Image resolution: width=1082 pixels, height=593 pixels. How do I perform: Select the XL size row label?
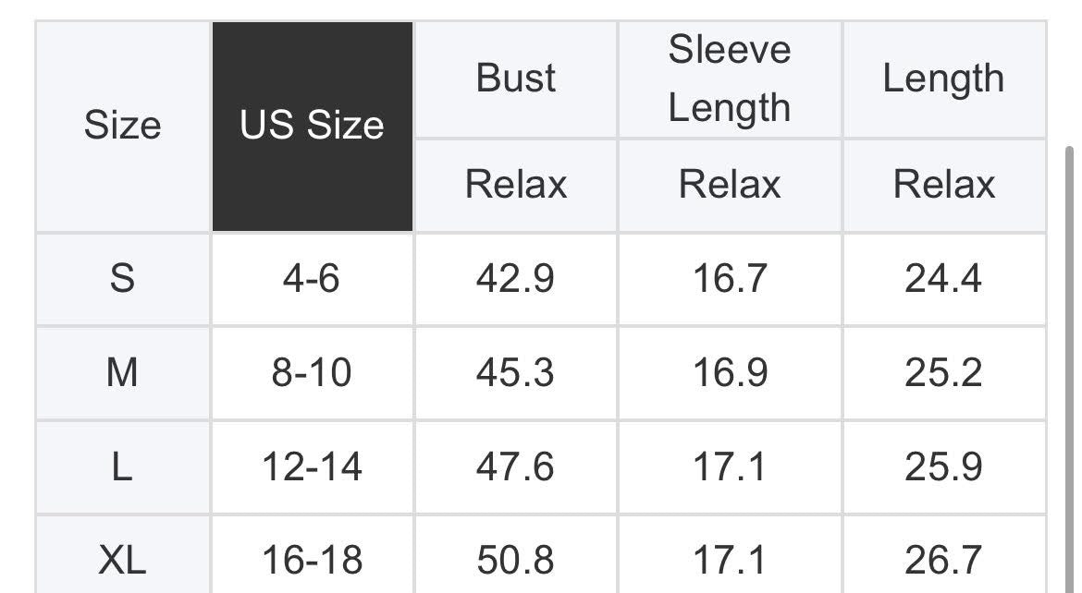(x=122, y=560)
